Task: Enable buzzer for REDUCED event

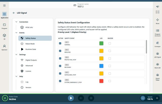Action: click(110, 51)
